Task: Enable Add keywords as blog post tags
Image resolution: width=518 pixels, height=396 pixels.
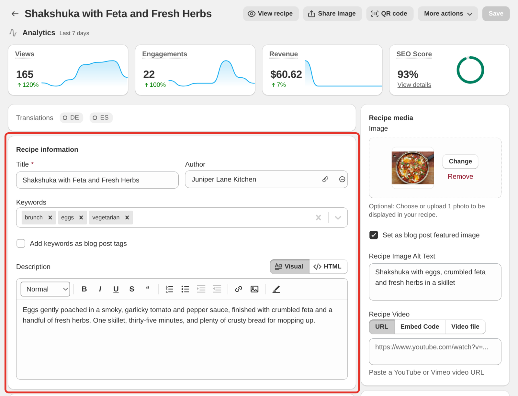Action: tap(21, 243)
